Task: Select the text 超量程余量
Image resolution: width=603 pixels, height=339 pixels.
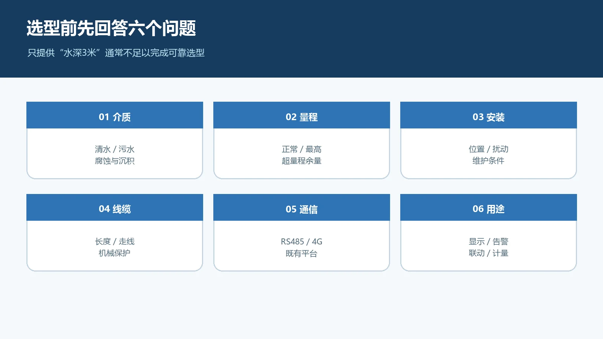Action: (x=301, y=161)
